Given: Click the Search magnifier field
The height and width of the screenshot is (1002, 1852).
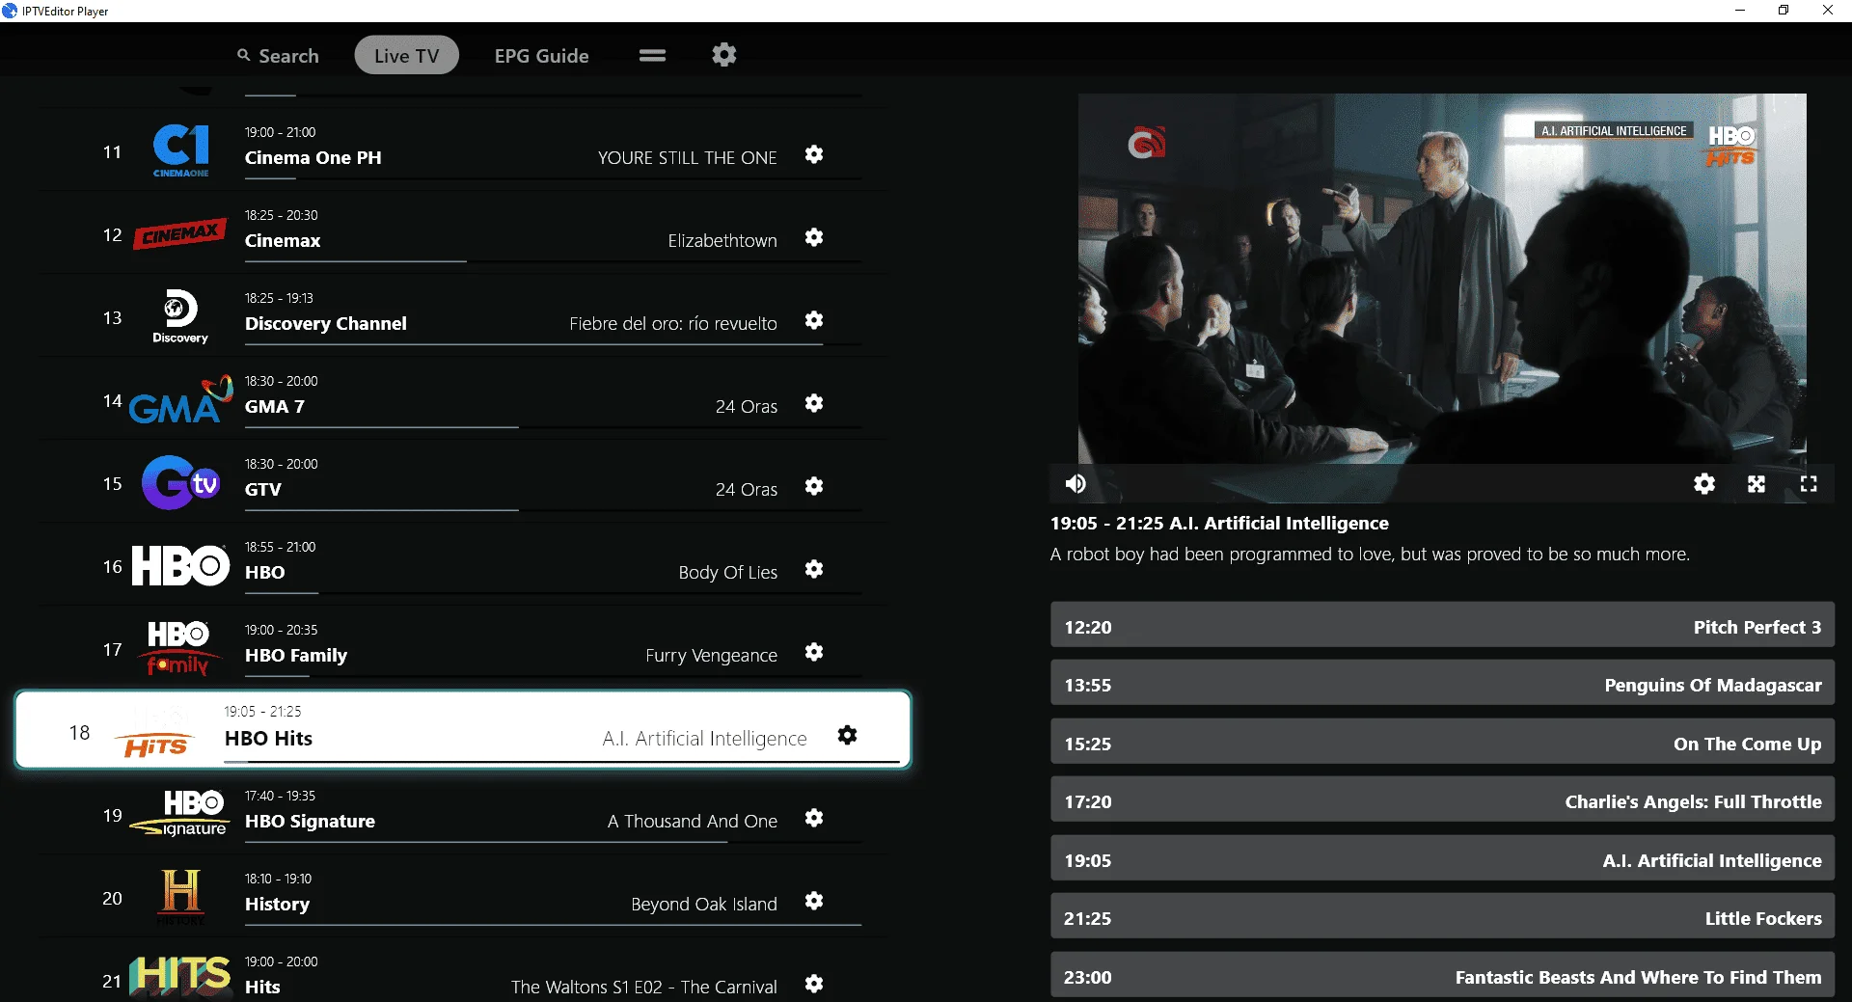Looking at the screenshot, I should tap(278, 56).
